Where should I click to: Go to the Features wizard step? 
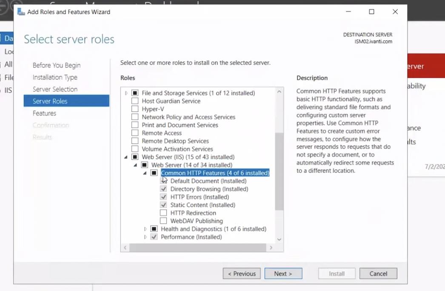point(44,113)
